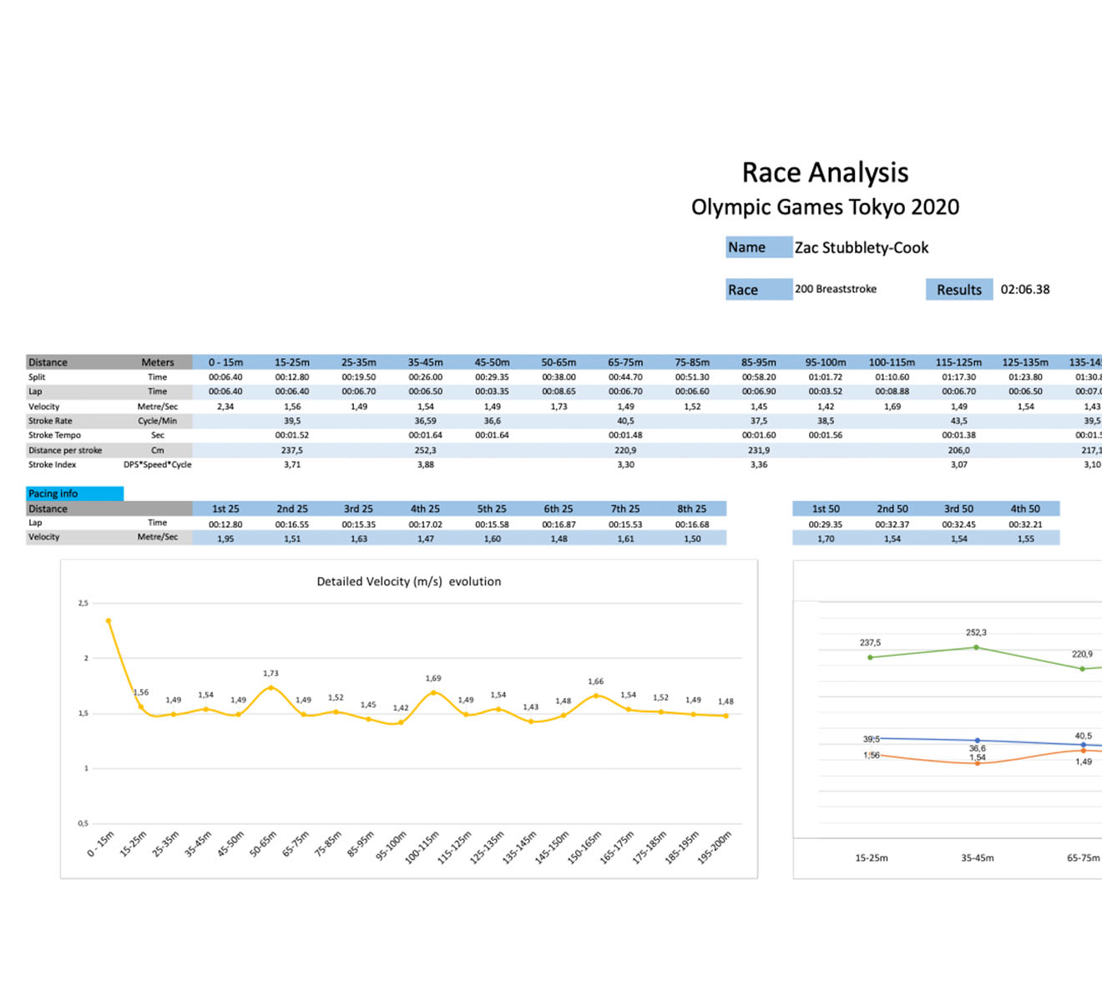Select the 0 - 15m column header
This screenshot has width=1102, height=1002.
click(x=225, y=362)
